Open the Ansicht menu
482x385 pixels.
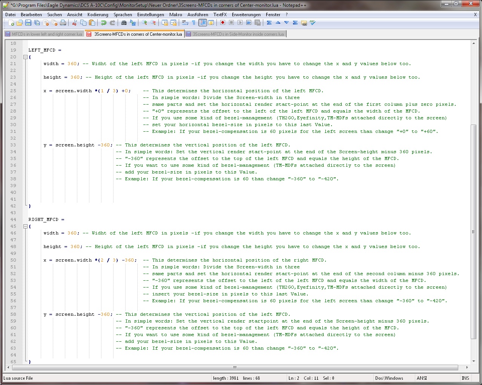(75, 15)
